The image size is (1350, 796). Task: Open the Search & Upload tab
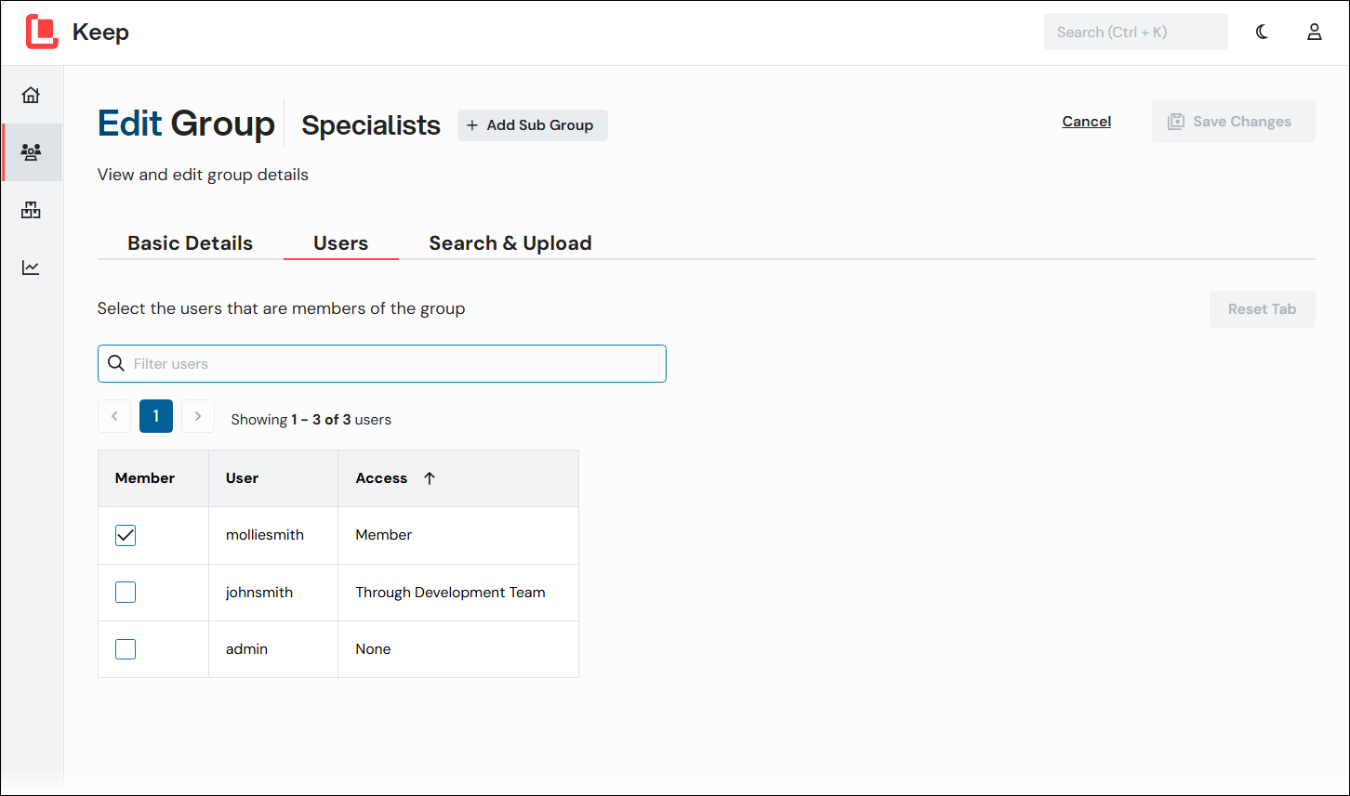pyautogui.click(x=510, y=243)
